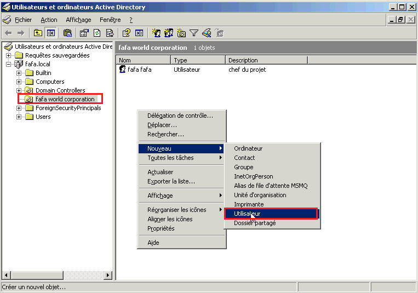Select Rechercher… in the context menu
Image resolution: width=418 pixels, height=293 pixels.
click(181, 134)
